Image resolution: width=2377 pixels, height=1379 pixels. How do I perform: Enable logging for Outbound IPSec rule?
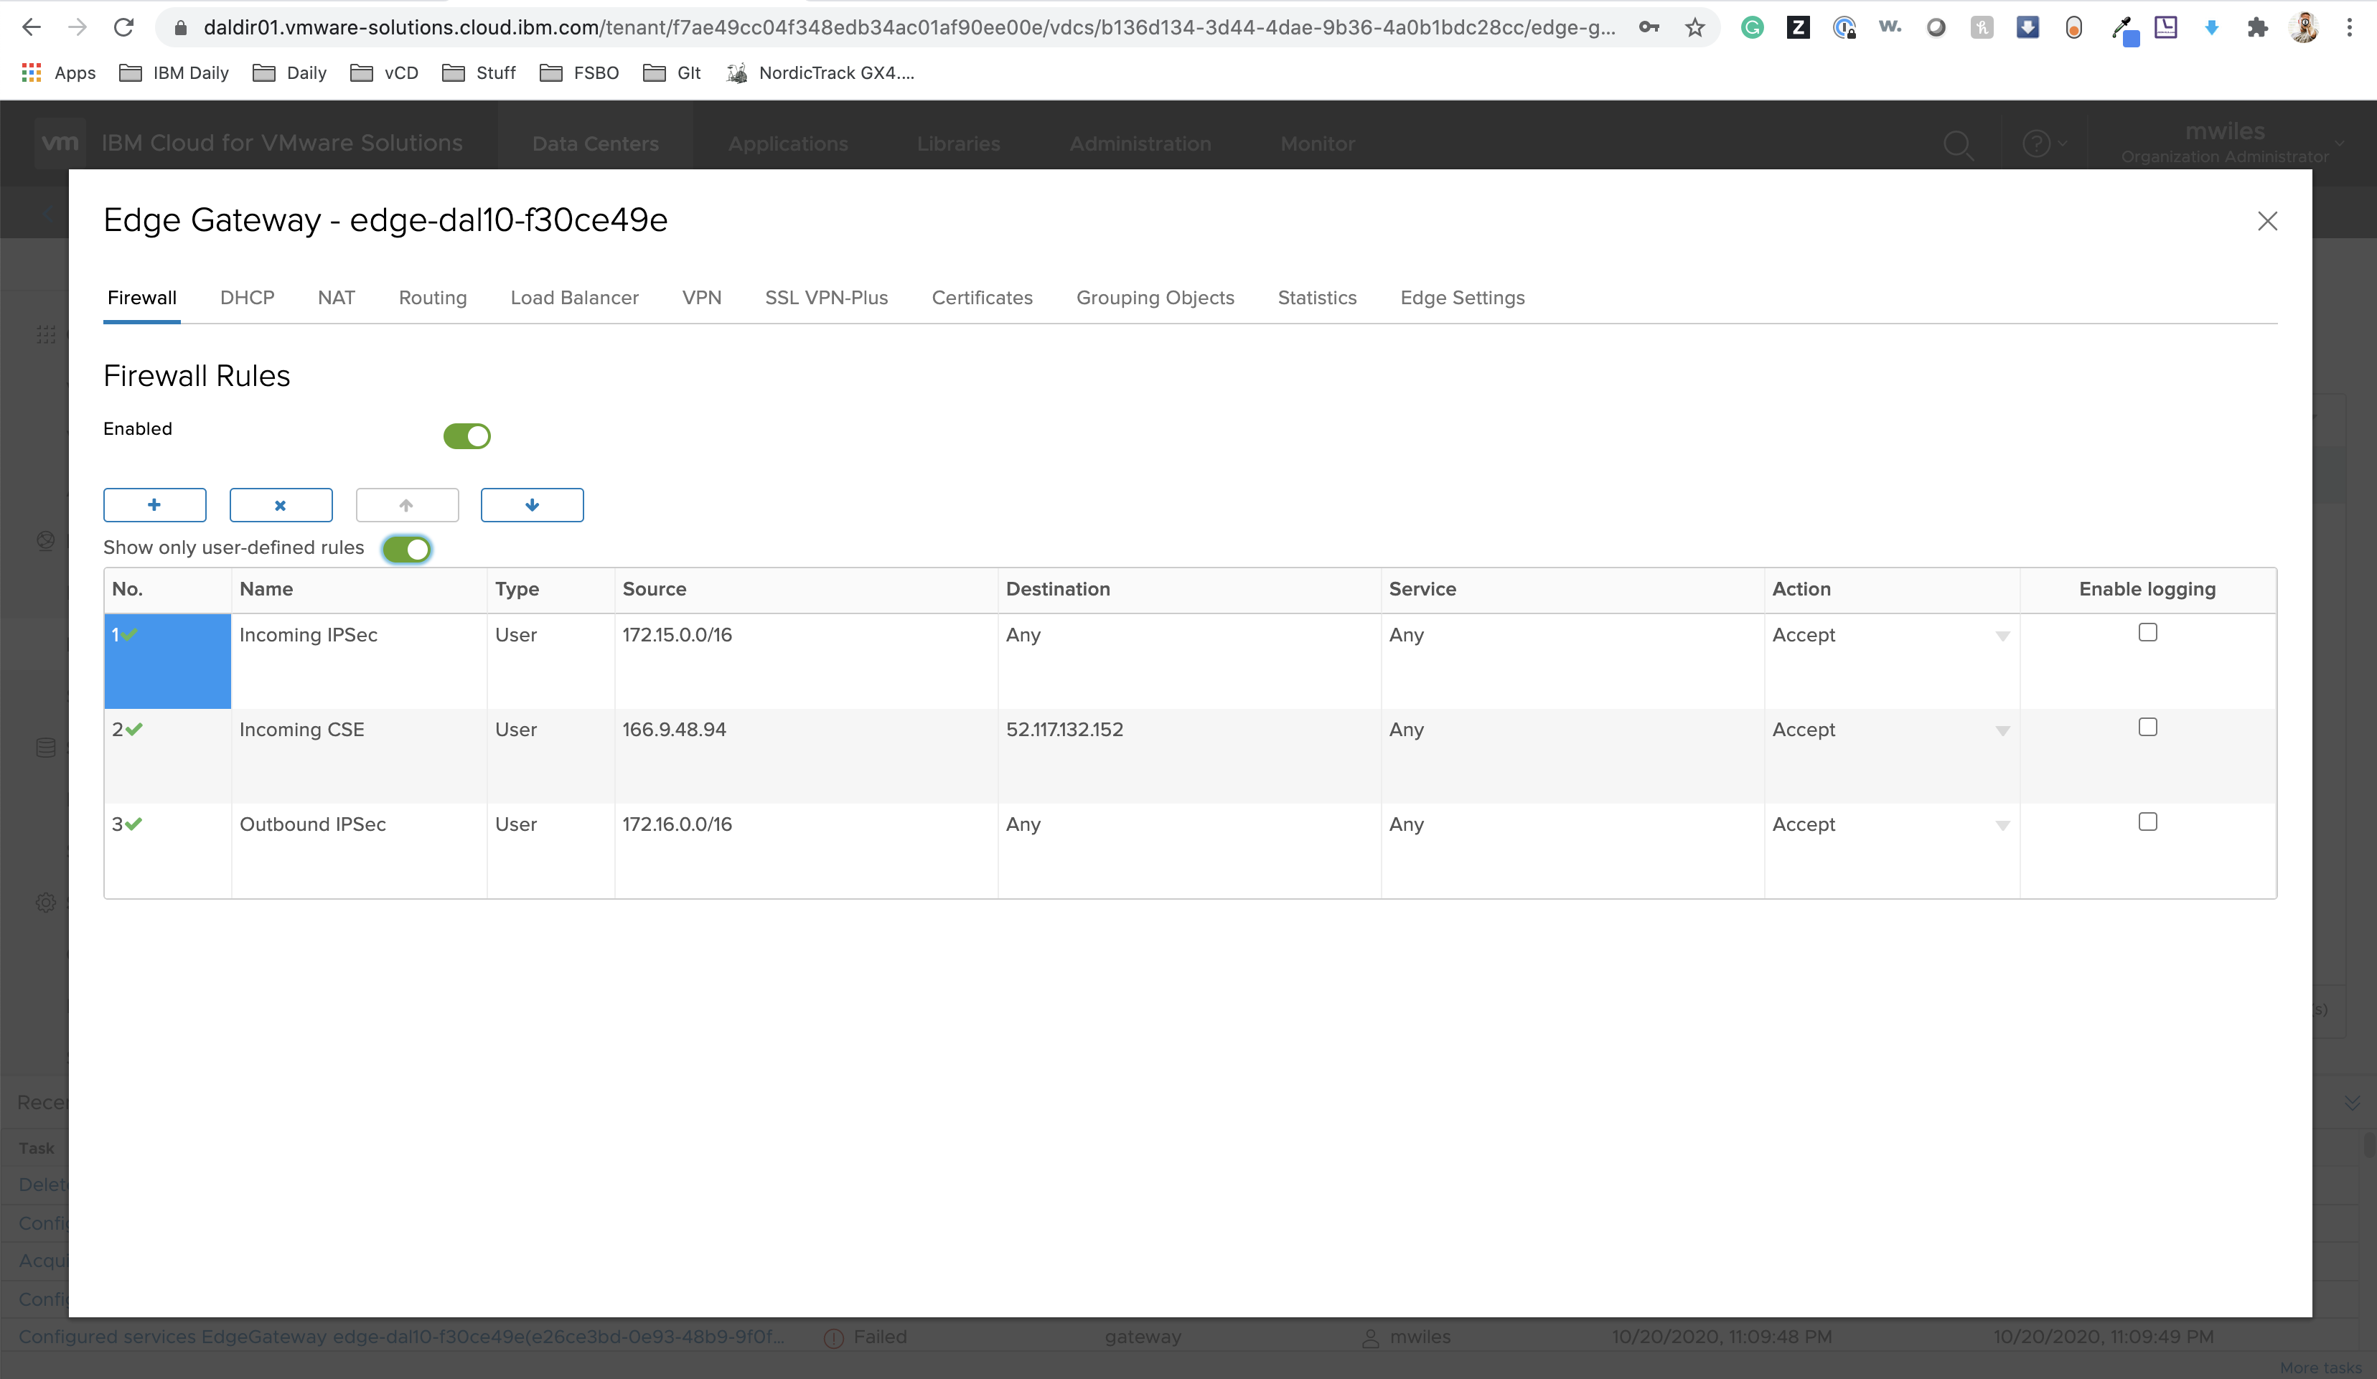click(x=2147, y=822)
